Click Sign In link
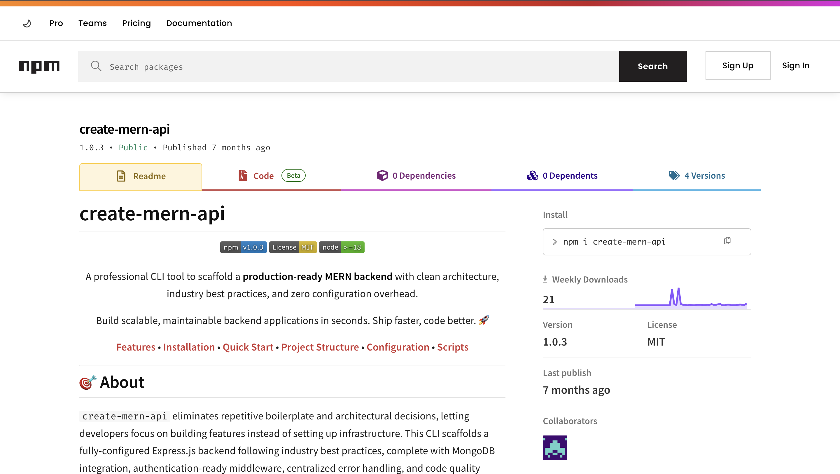The image size is (840, 474). click(x=796, y=66)
